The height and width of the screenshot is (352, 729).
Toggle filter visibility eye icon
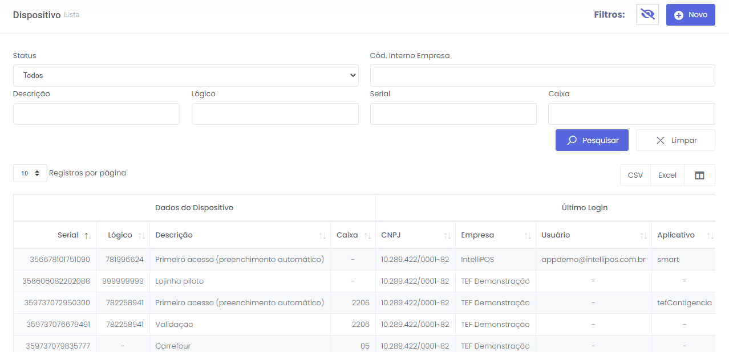(x=647, y=15)
